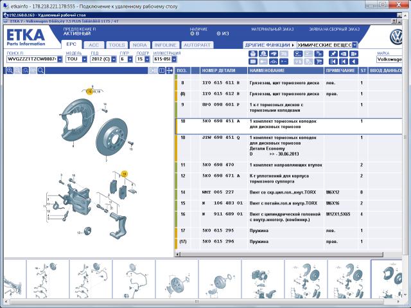Click the previous-page icon with single bar arrow
The width and height of the screenshot is (411, 308).
click(x=344, y=61)
